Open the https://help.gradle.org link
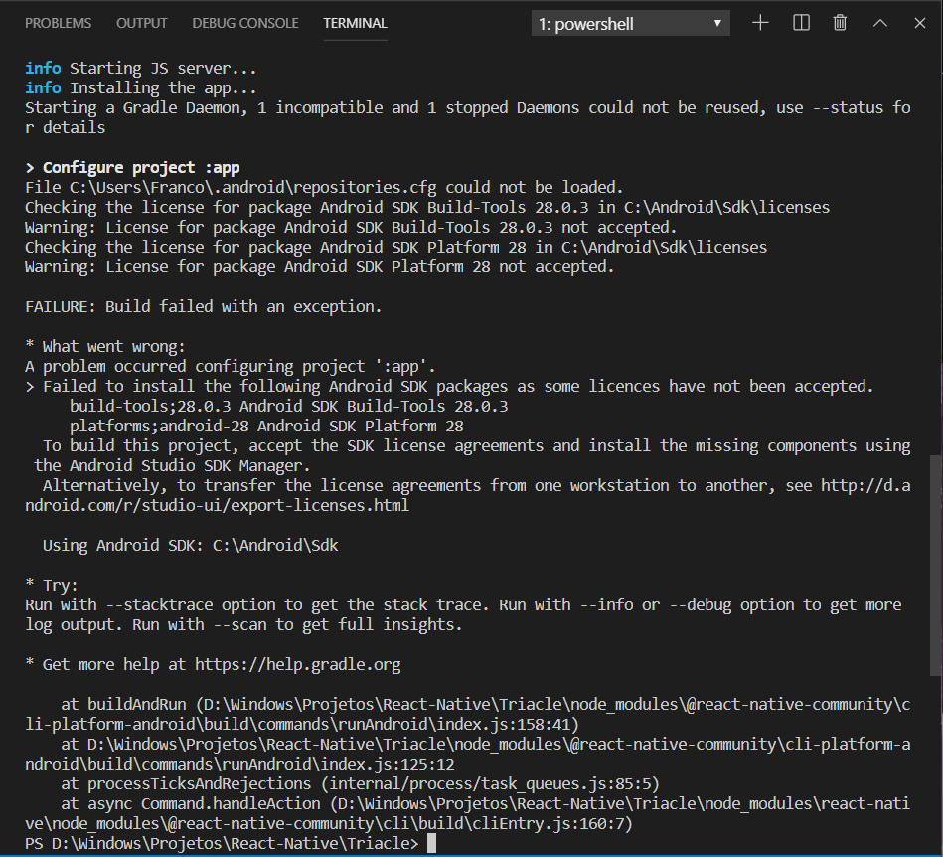The image size is (943, 857). [298, 664]
